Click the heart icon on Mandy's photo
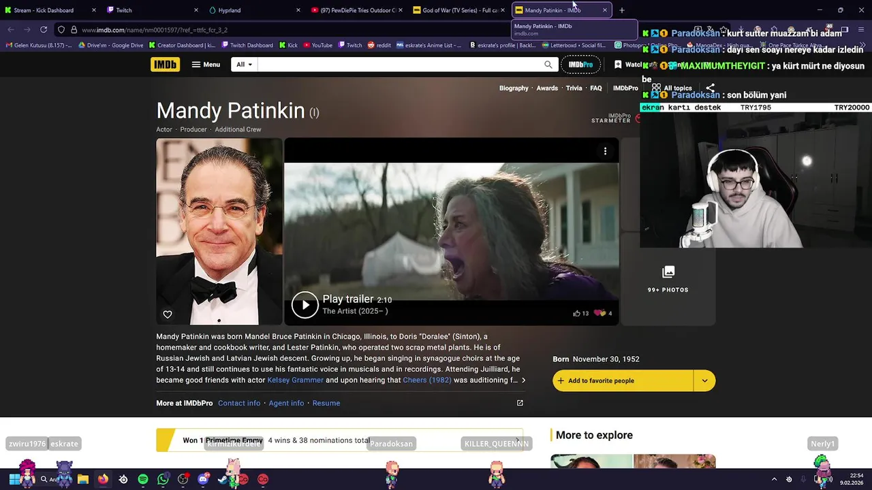Viewport: 872px width, 490px height. 168,314
